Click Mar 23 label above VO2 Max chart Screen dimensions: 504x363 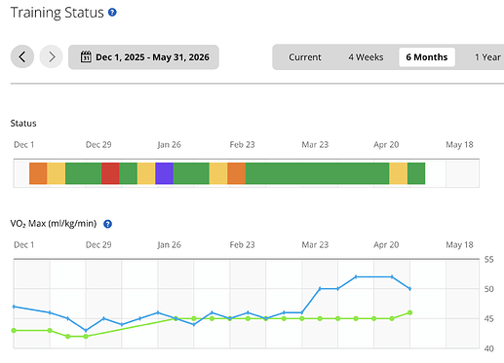[x=315, y=245]
